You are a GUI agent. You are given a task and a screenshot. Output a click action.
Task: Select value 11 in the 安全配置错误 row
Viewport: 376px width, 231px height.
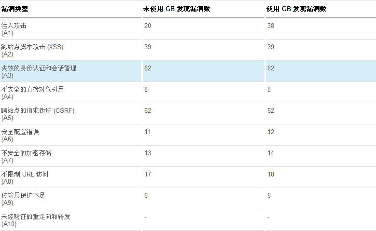(x=147, y=132)
